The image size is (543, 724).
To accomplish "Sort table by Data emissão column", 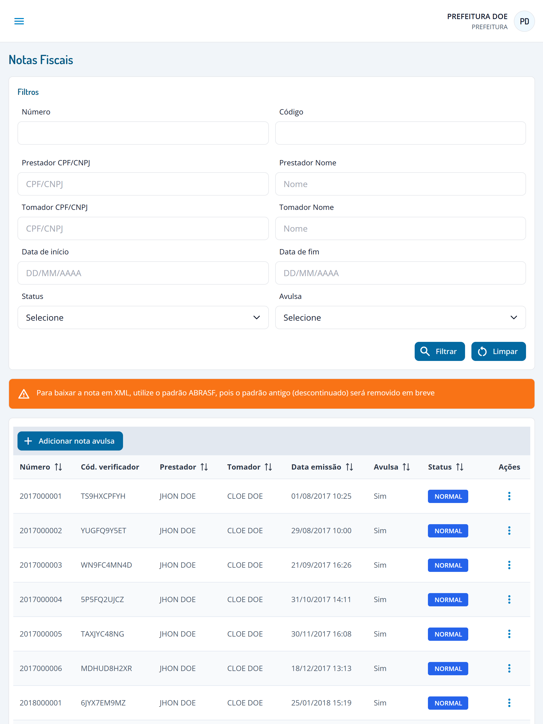I will 349,467.
